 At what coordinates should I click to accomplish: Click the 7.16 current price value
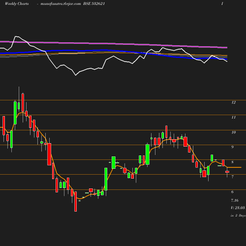(235, 200)
